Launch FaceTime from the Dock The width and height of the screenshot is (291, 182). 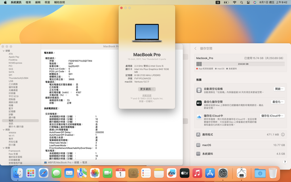click(108, 173)
